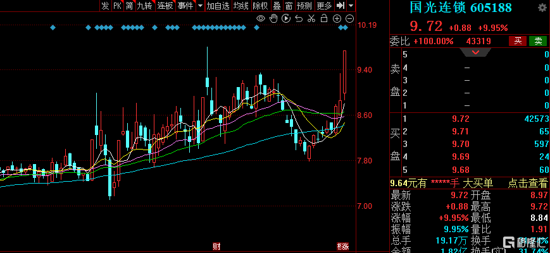
Task: Click the 总手 volume 19.17万
Action: (452, 241)
